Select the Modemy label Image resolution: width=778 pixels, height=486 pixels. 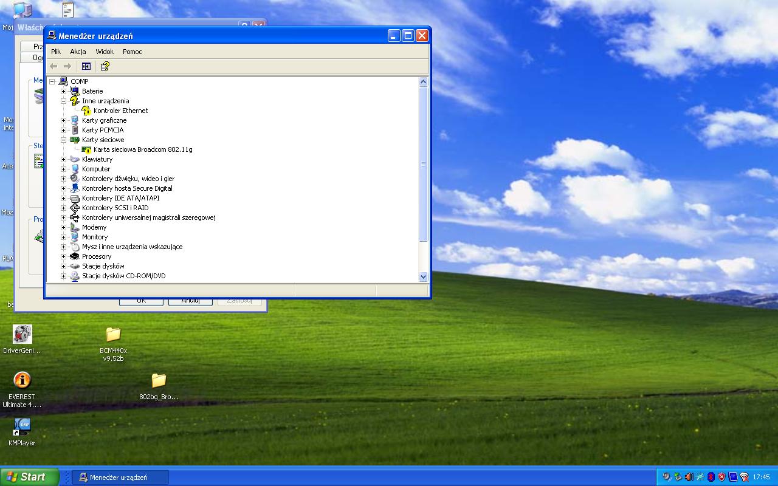[94, 227]
